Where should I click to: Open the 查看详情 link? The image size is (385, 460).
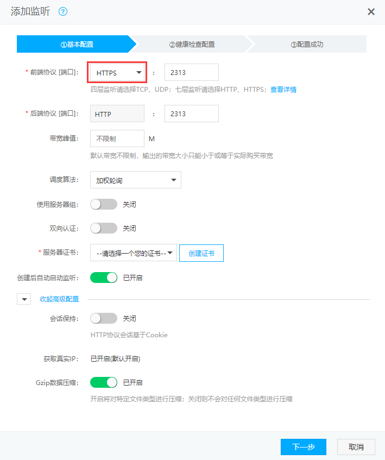[283, 90]
